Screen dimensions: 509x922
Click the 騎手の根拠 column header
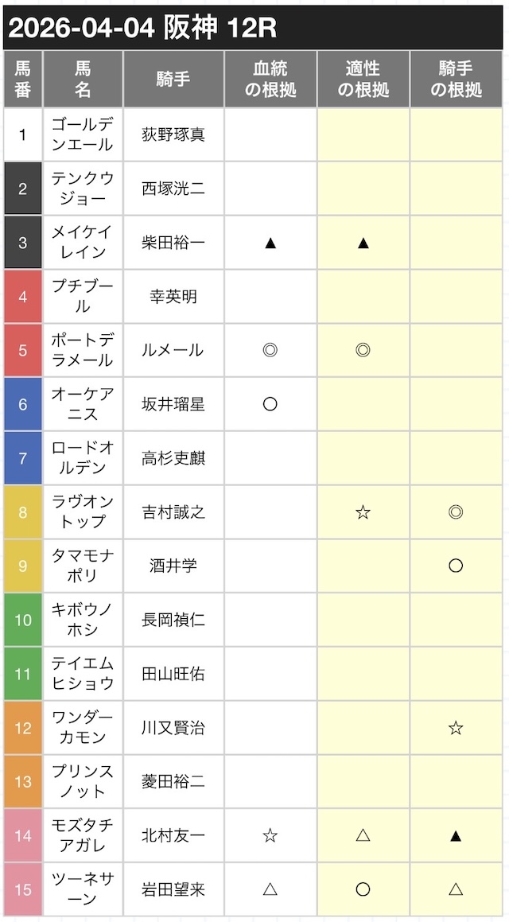tap(456, 79)
